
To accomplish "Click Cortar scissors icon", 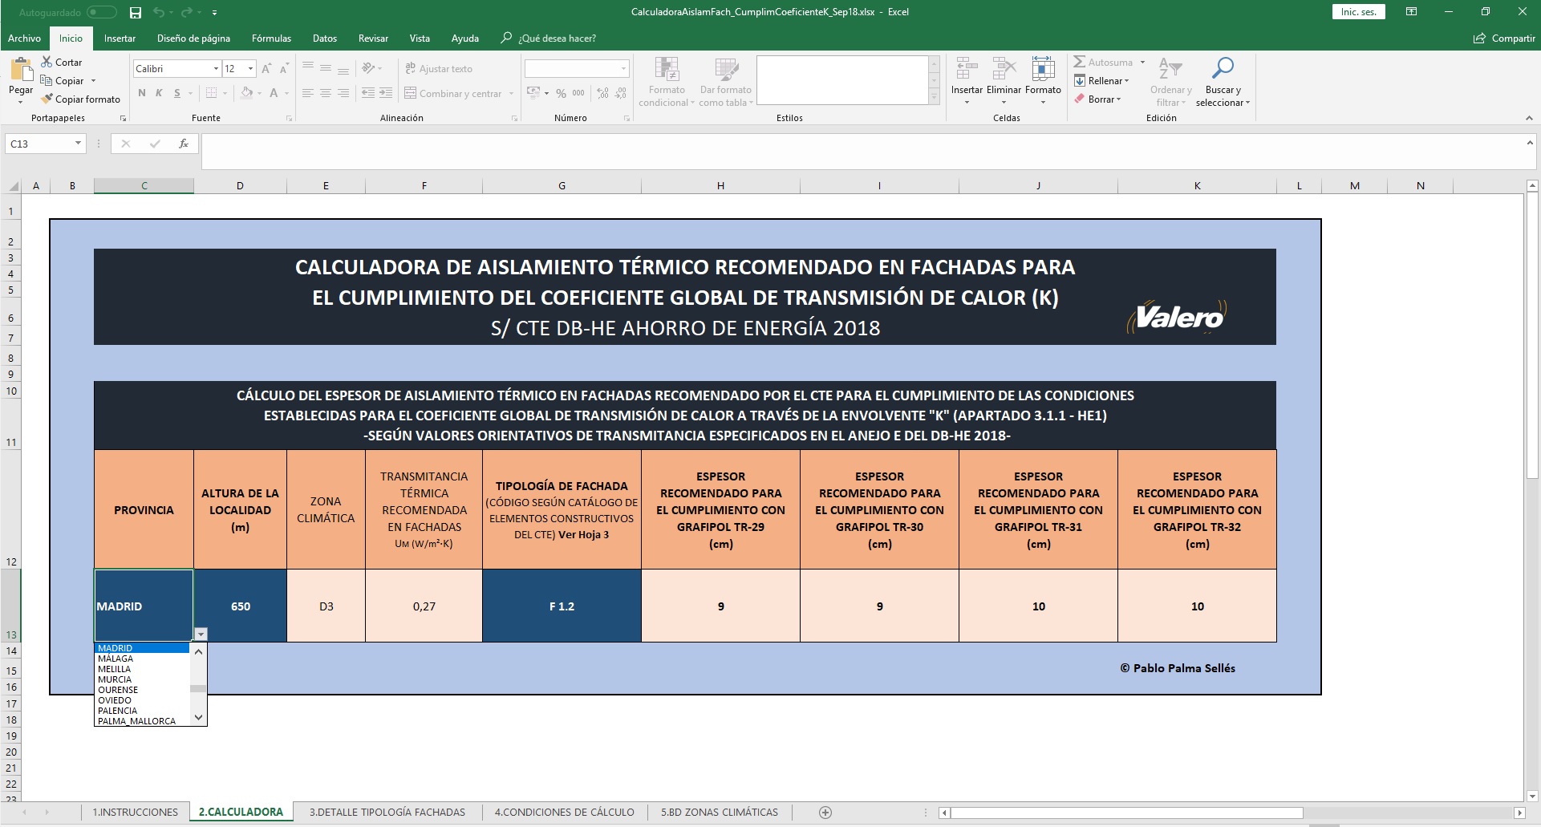I will coord(47,62).
